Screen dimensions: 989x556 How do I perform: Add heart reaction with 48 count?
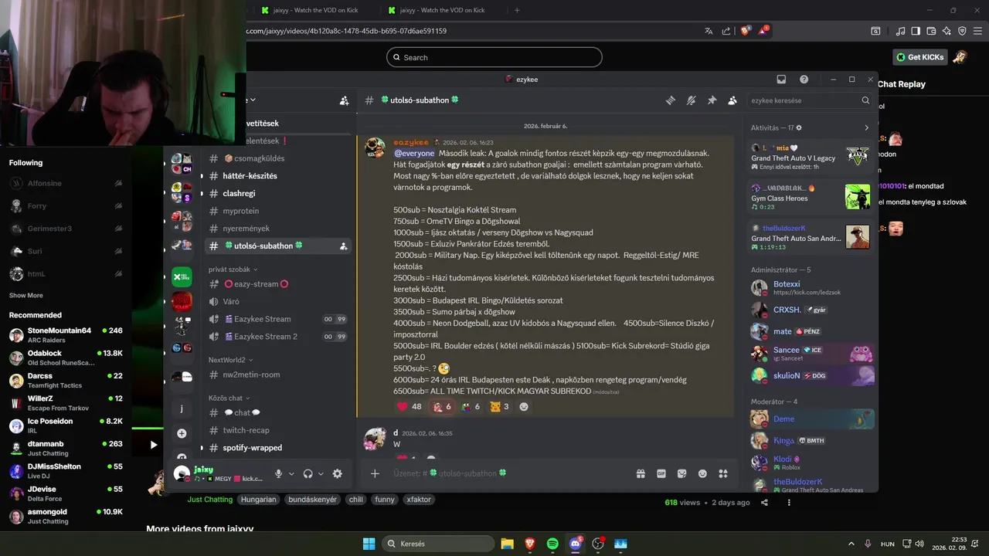click(410, 406)
